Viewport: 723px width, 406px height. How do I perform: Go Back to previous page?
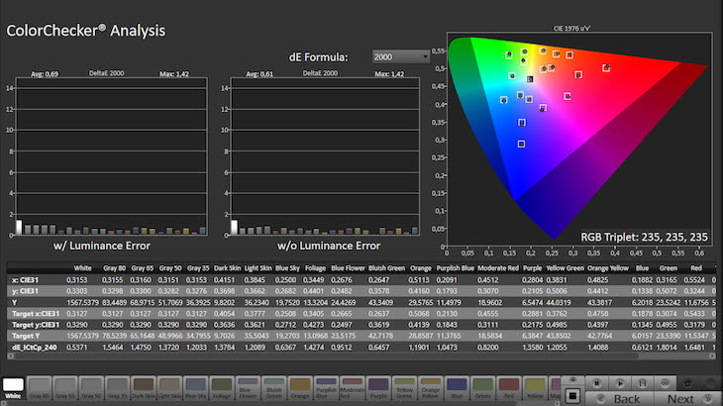[x=626, y=398]
